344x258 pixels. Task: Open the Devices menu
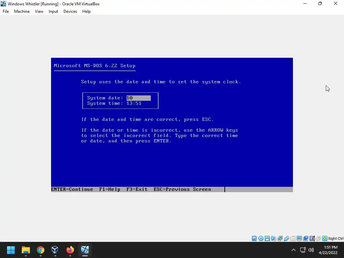point(70,11)
